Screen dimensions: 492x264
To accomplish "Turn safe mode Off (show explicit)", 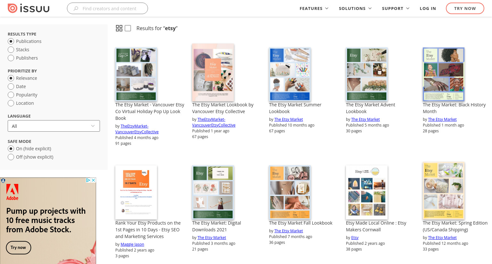I will [x=11, y=157].
